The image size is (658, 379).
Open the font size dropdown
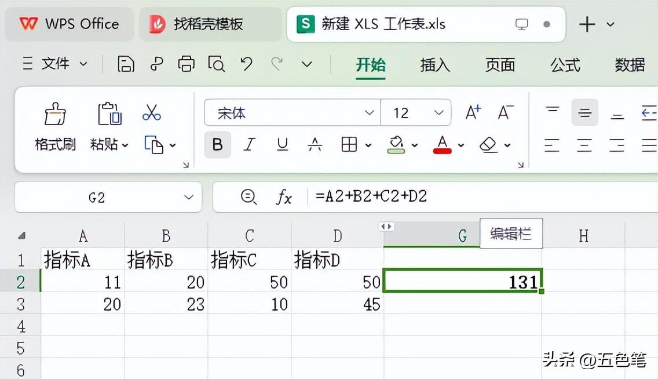point(439,112)
